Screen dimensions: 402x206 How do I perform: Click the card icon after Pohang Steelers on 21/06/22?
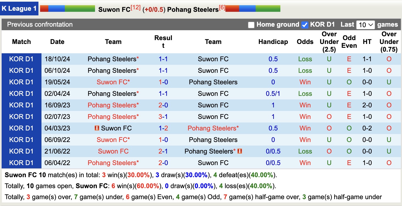(x=240, y=151)
